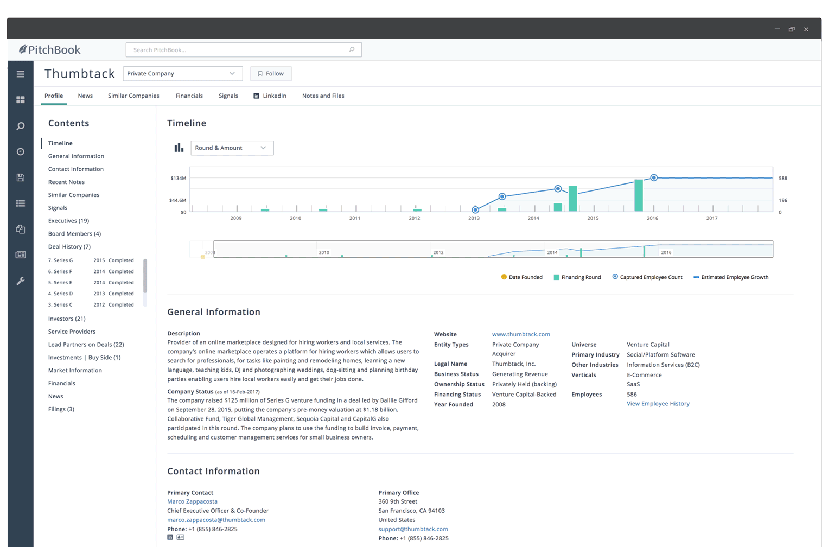This screenshot has width=828, height=547.
Task: Click the 2013 employee count marker on the chart
Action: click(x=475, y=209)
